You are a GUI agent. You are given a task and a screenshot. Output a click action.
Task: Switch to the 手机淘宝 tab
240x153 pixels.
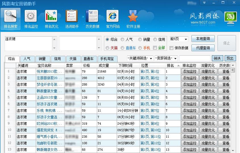pyautogui.click(x=107, y=59)
